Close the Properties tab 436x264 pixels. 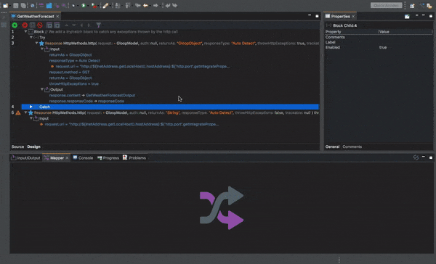click(353, 17)
